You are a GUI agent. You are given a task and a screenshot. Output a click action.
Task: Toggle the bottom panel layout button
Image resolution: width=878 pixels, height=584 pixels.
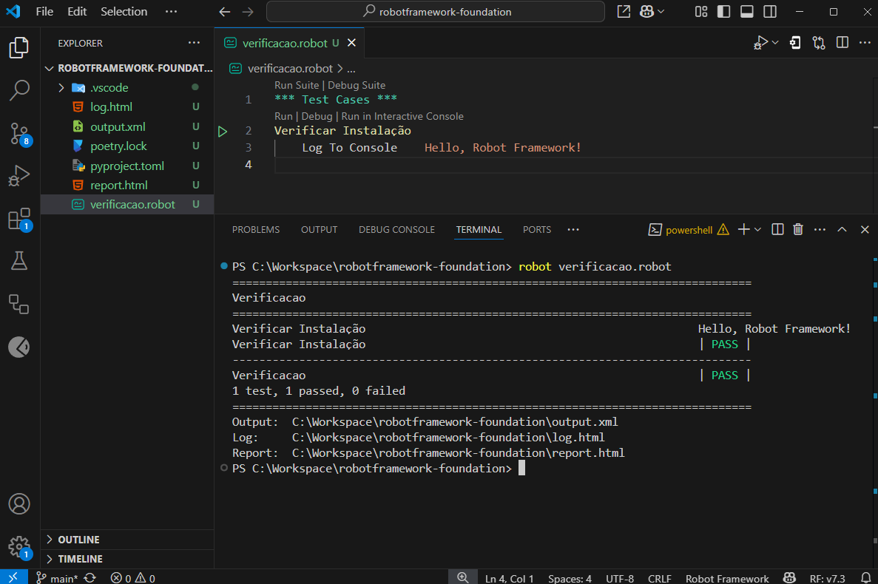pyautogui.click(x=747, y=12)
